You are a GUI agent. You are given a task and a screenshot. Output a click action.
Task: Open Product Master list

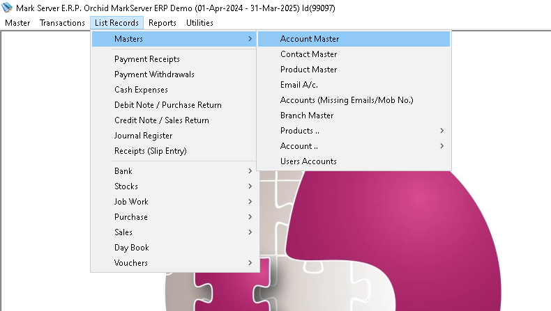pyautogui.click(x=354, y=70)
